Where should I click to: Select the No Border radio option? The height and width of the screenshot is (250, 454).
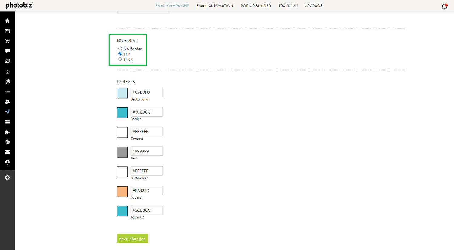pos(120,48)
